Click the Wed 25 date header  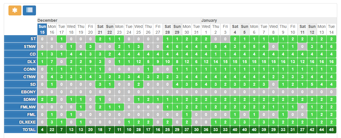click(139, 29)
